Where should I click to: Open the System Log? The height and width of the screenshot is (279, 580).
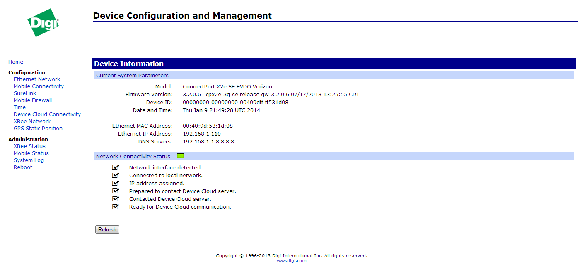(x=29, y=160)
